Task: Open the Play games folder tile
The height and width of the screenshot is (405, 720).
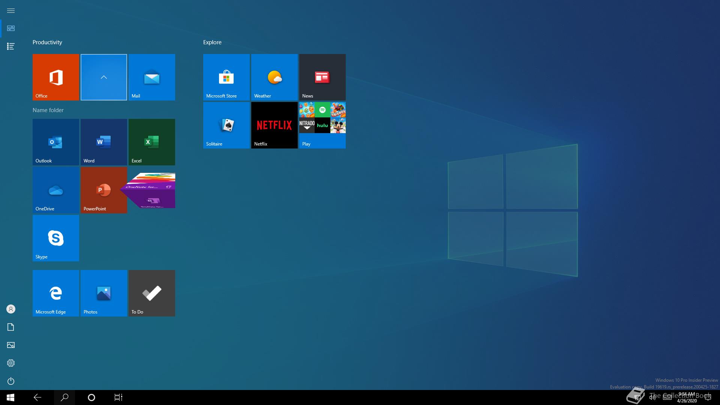Action: [x=322, y=125]
